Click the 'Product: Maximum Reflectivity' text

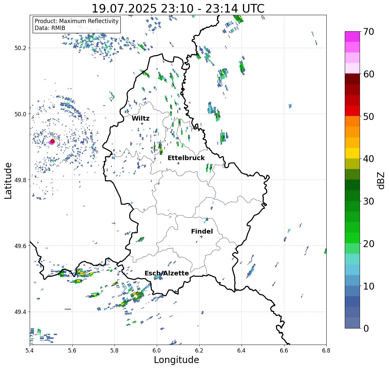77,21
